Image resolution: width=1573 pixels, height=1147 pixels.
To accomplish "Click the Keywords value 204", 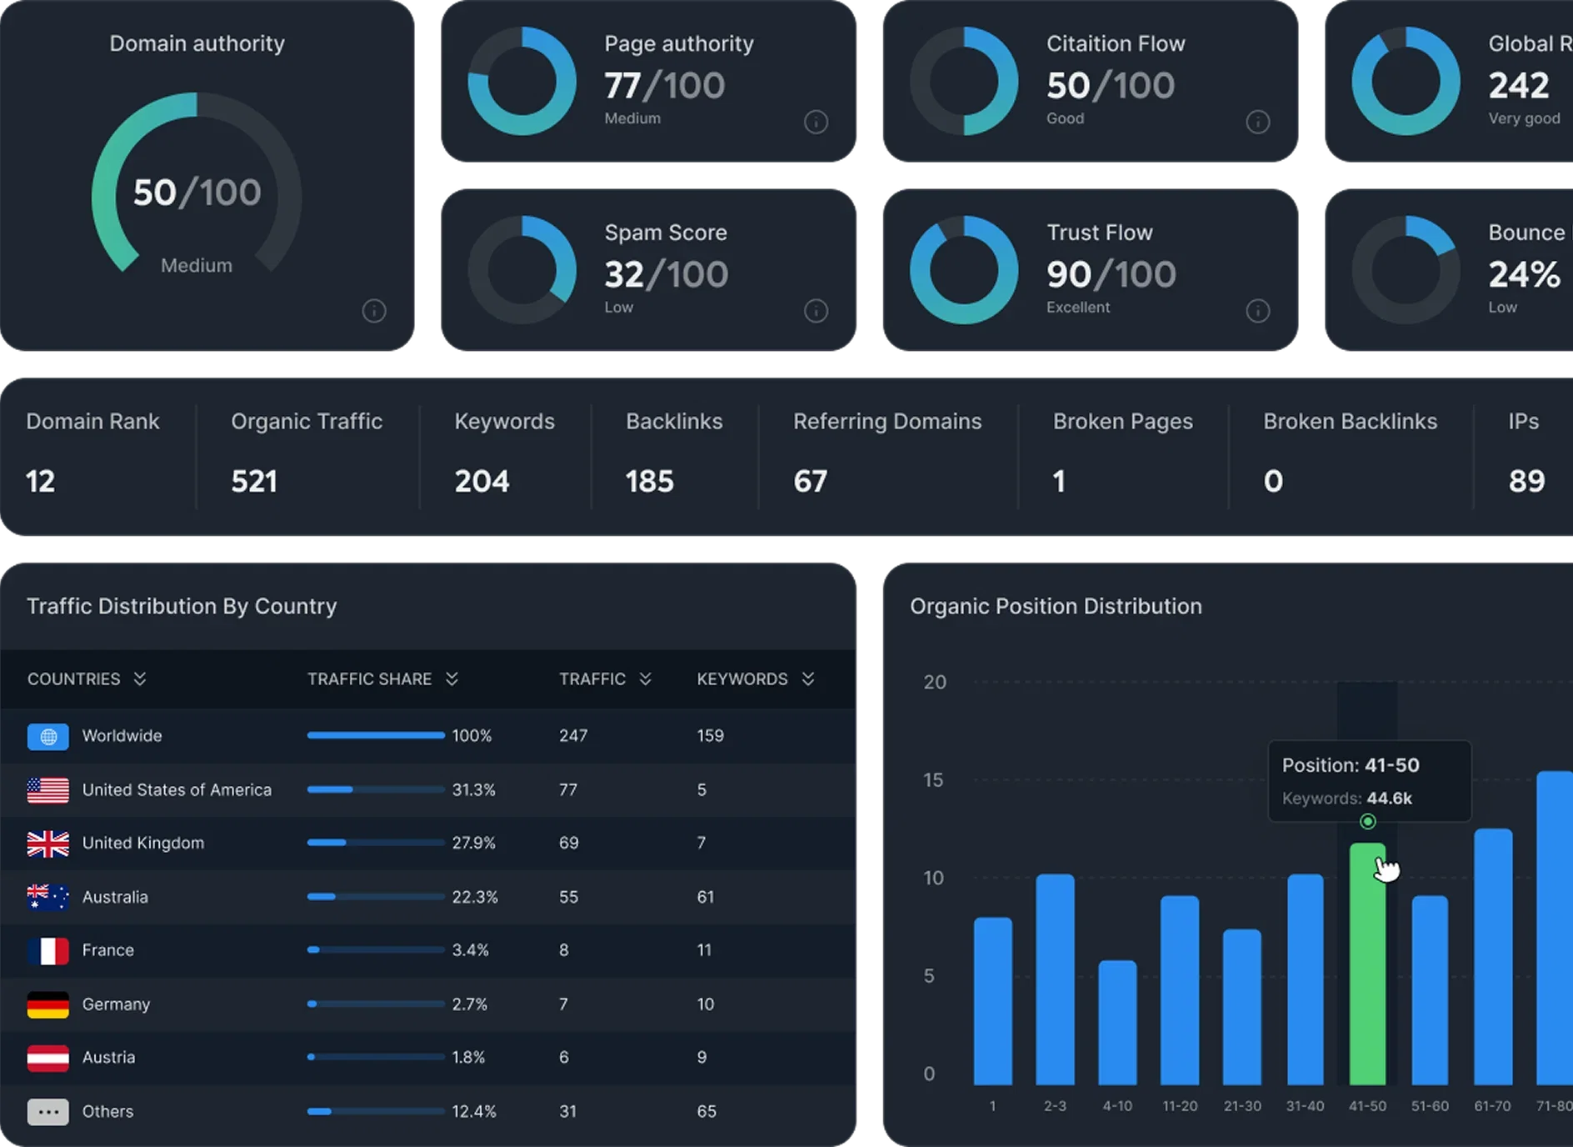I will pos(482,481).
